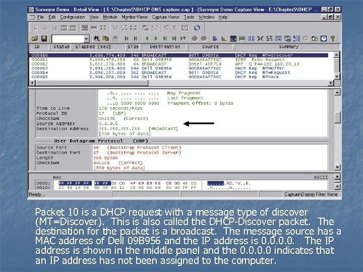
Task: Click the ID column header
Action: [40, 47]
